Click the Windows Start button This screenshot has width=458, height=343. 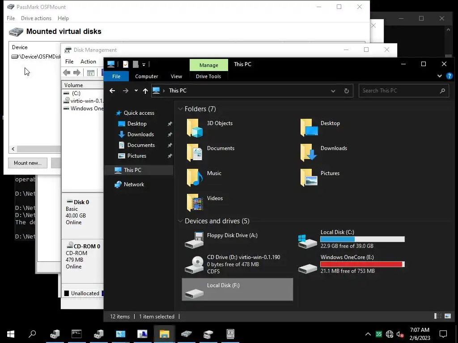click(11, 334)
